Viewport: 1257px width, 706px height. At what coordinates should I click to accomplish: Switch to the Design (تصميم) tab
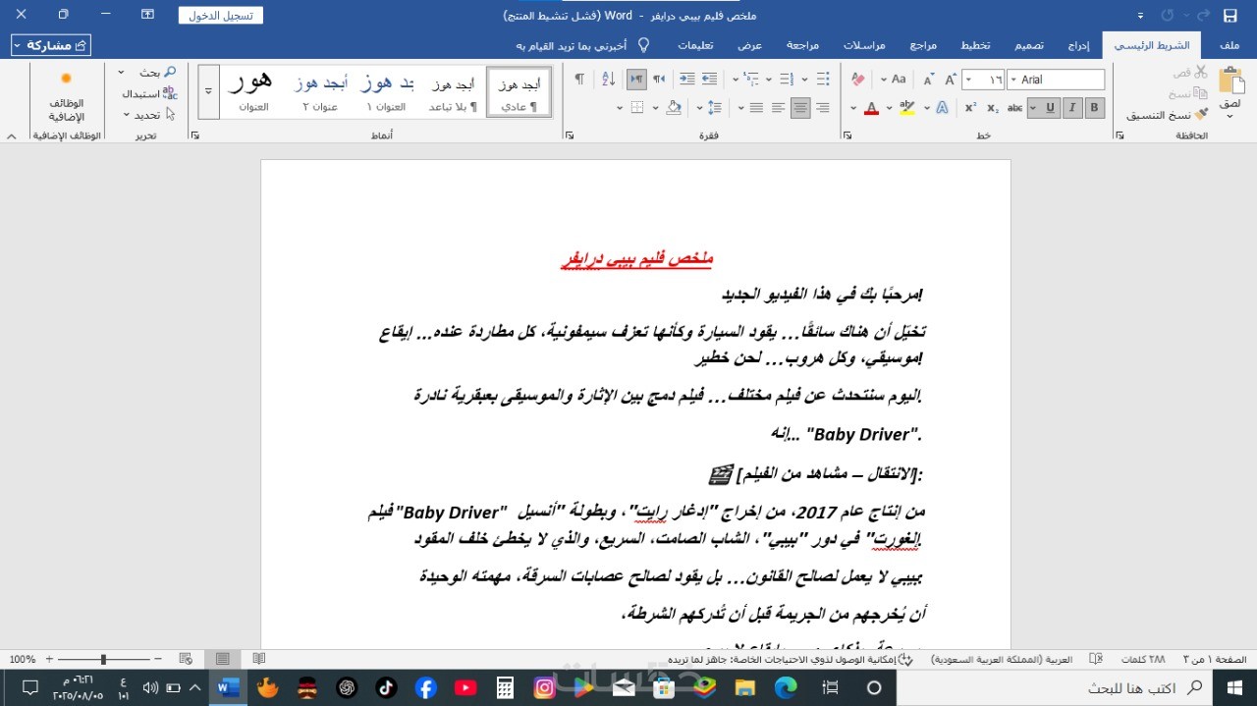coord(1029,45)
